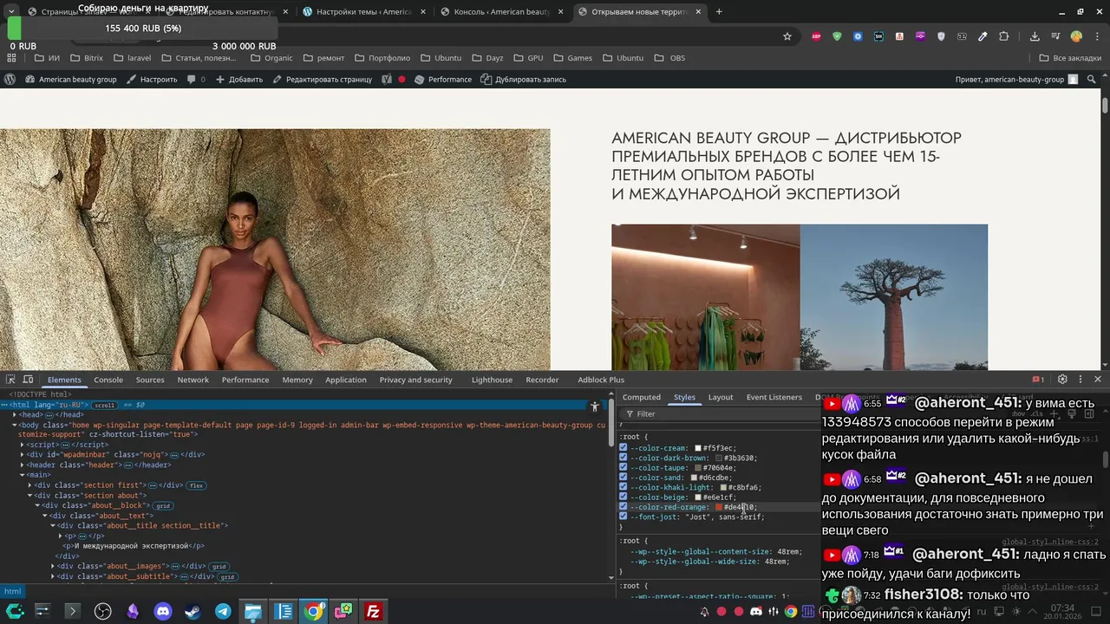Viewport: 1110px width, 624px height.
Task: Open the --color-red-orange color swatch
Action: tap(719, 507)
